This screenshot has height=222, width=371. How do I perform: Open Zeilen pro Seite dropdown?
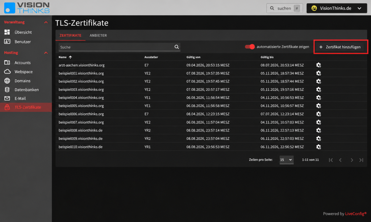pyautogui.click(x=286, y=160)
